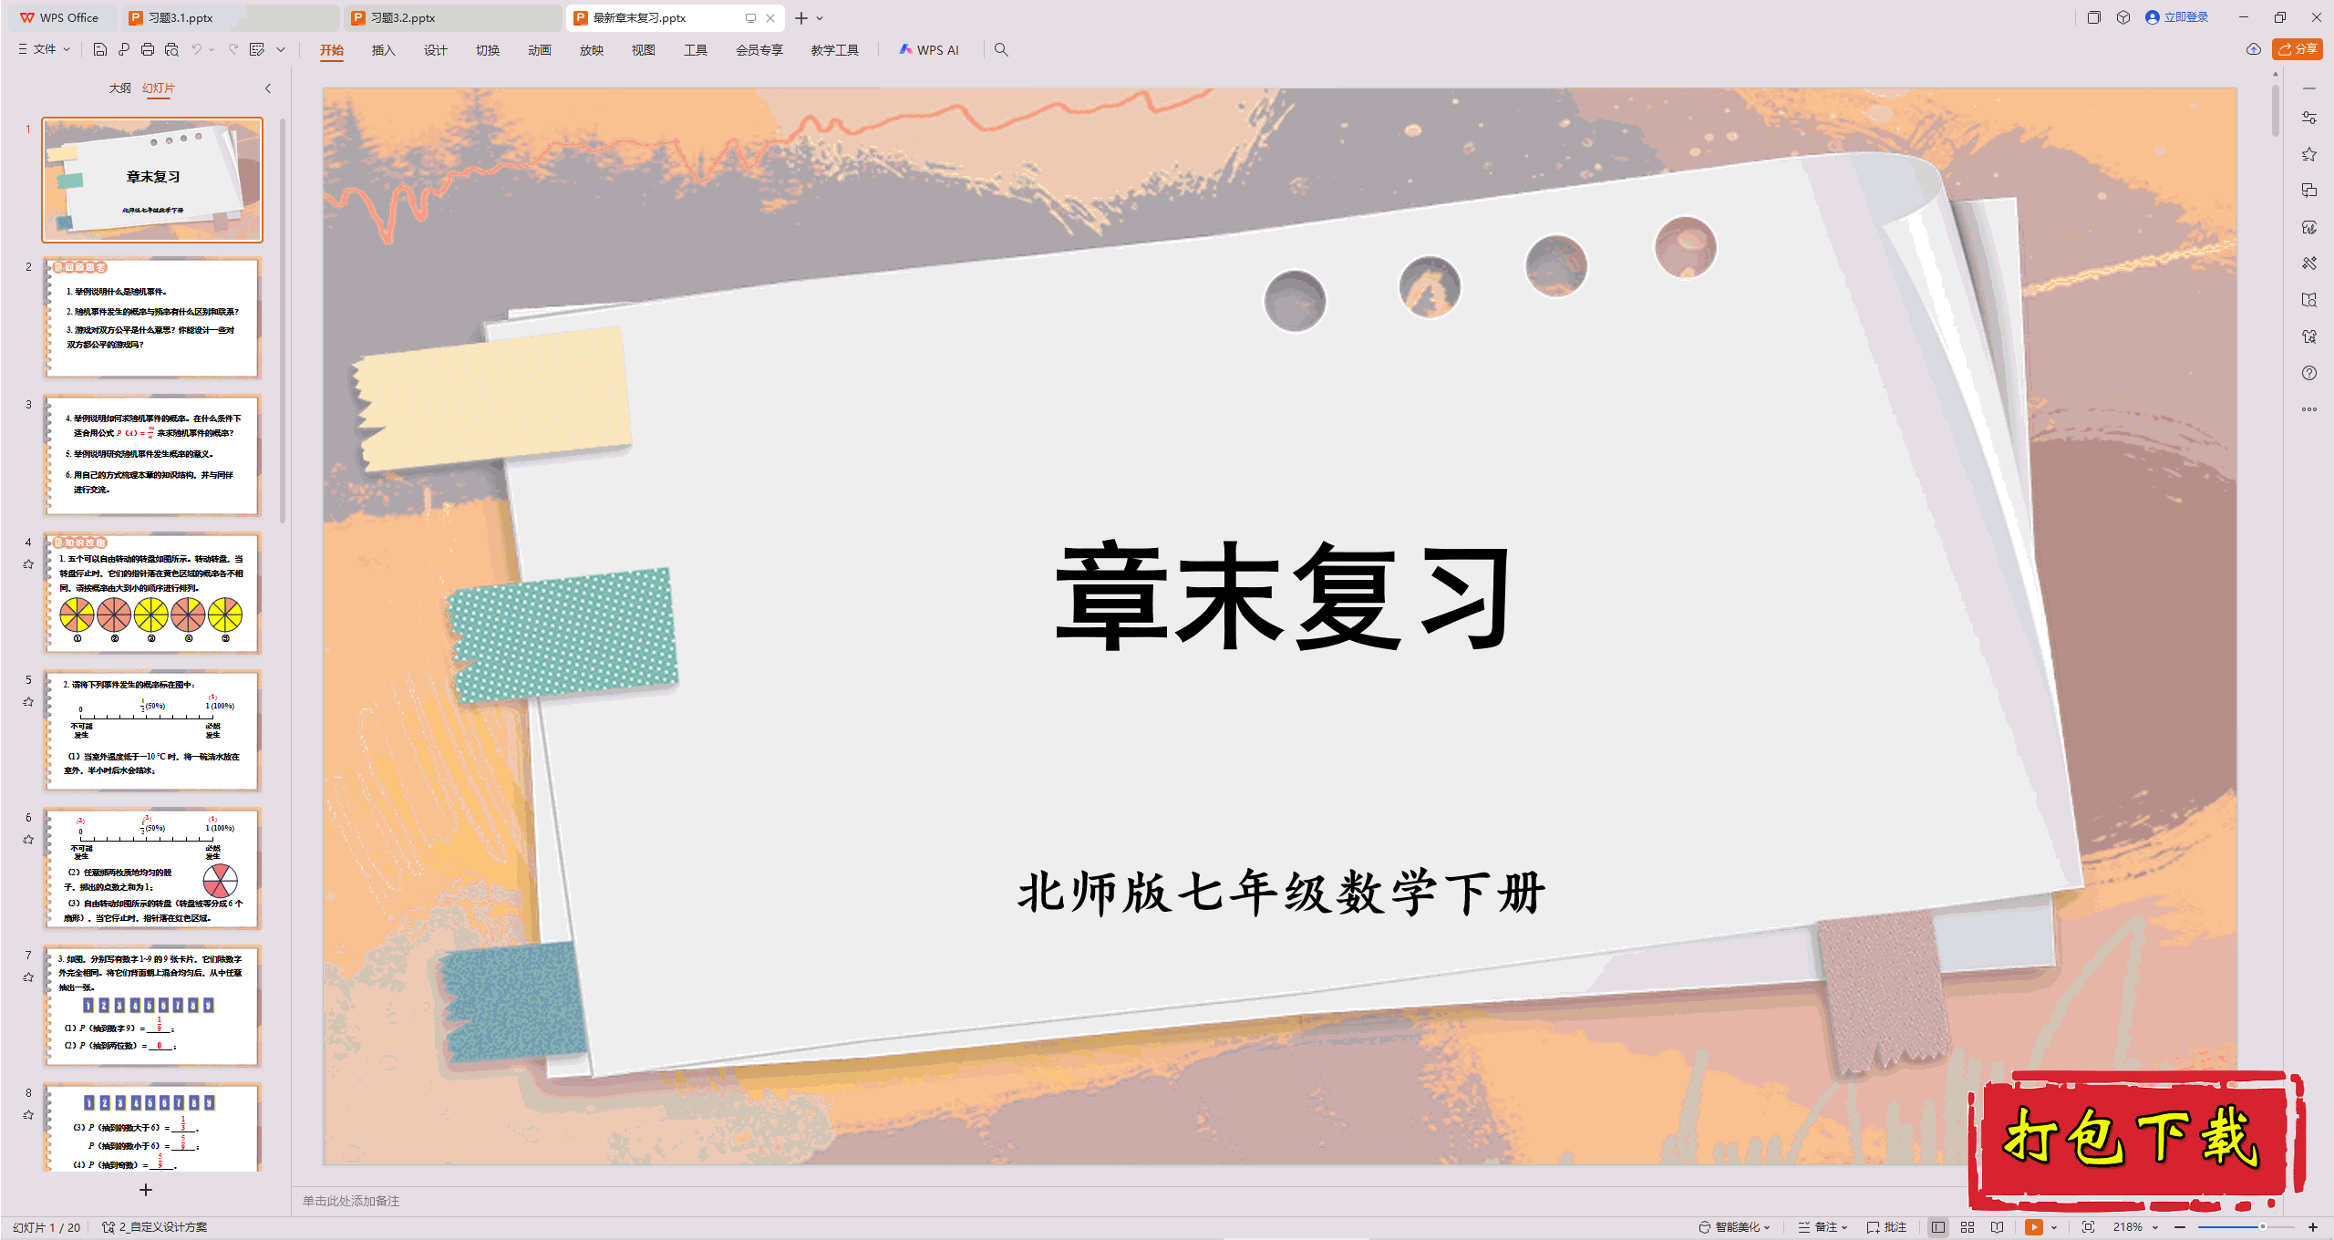Image resolution: width=2334 pixels, height=1240 pixels.
Task: Click the Export to PDF icon
Action: click(124, 49)
